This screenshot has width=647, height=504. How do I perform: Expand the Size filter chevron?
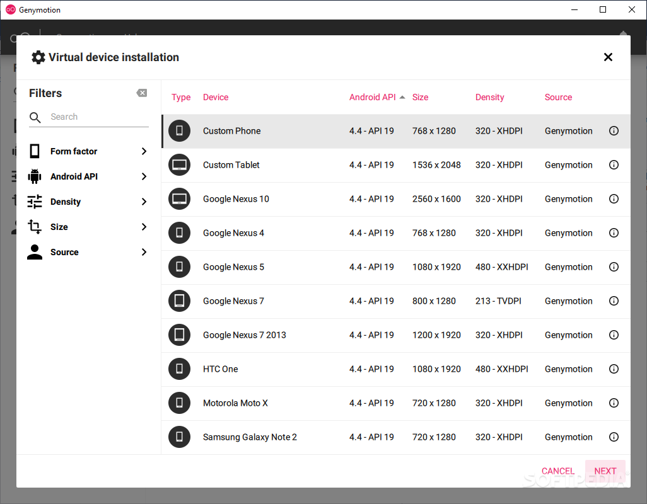[144, 227]
